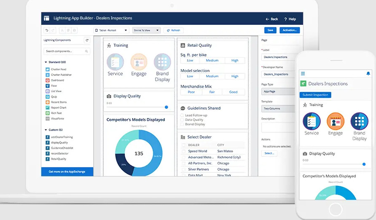
Task: Collapse the Standard (10) section
Action: pos(46,62)
